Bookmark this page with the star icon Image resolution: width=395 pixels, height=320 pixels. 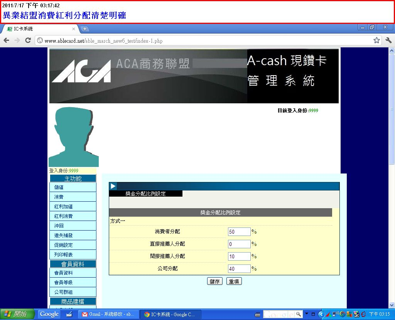click(x=376, y=40)
